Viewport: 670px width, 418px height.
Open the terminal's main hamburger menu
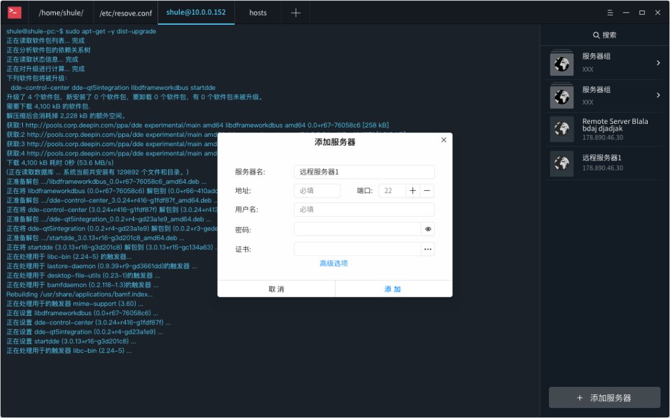(x=610, y=11)
